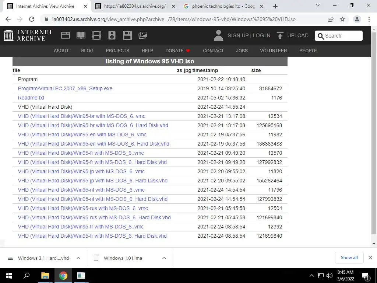The width and height of the screenshot is (377, 283).
Task: Open Win95-rus Hard Disk.vhd link
Action: pyautogui.click(x=94, y=217)
